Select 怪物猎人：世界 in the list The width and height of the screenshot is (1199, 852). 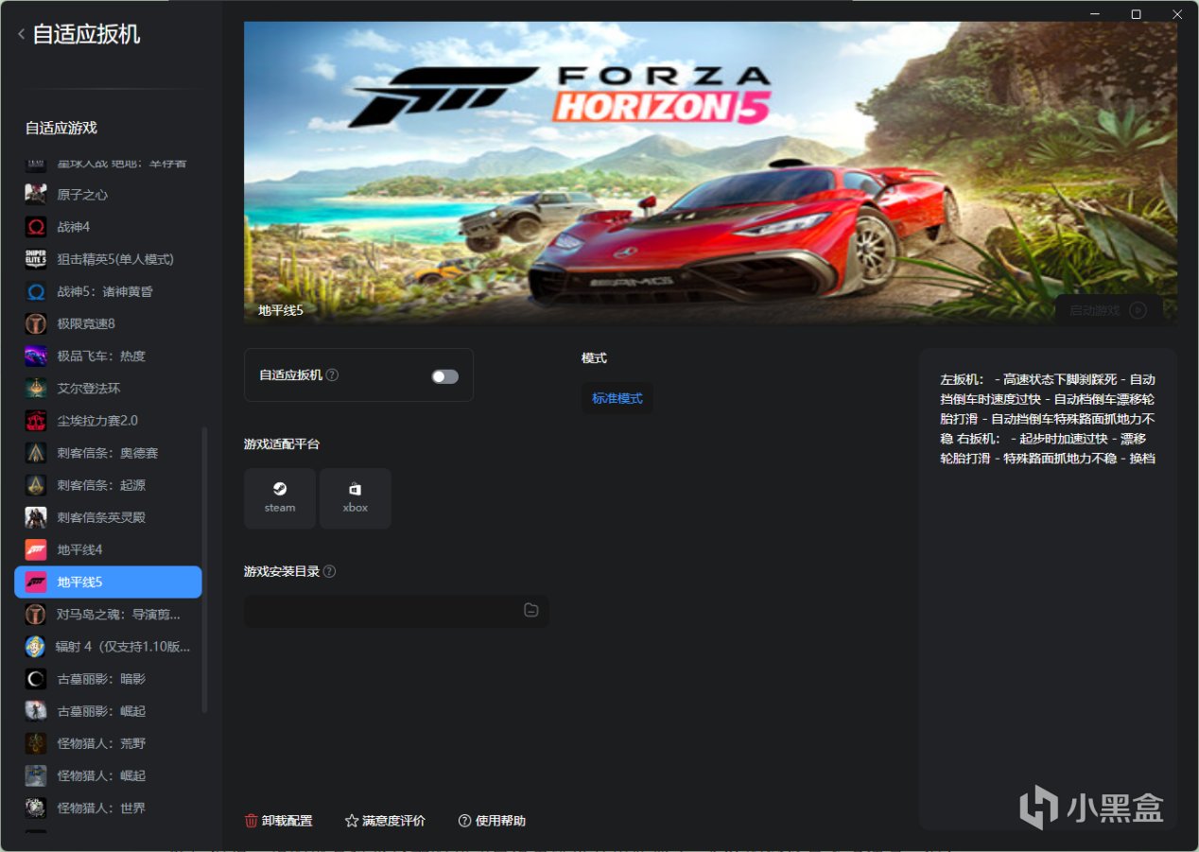(109, 808)
